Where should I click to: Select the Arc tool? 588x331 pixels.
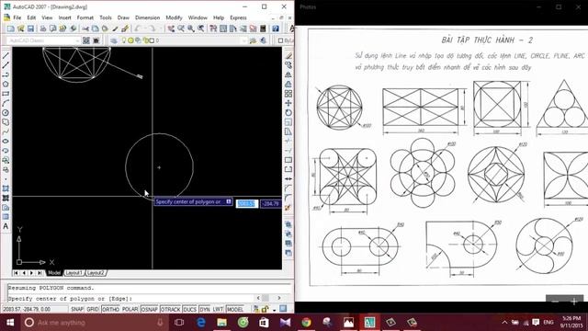coord(6,103)
